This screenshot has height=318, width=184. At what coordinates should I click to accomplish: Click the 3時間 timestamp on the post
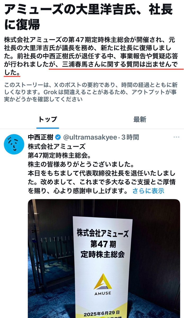(130, 137)
